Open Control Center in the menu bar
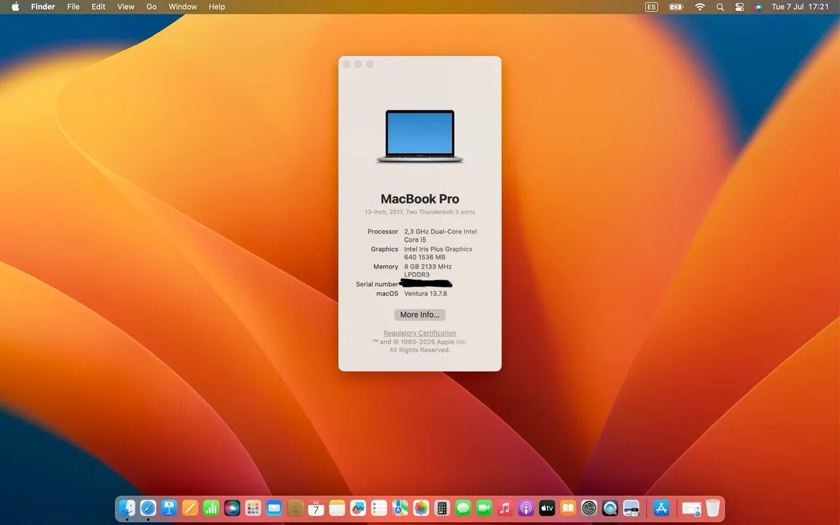Viewport: 840px width, 525px height. coord(740,7)
